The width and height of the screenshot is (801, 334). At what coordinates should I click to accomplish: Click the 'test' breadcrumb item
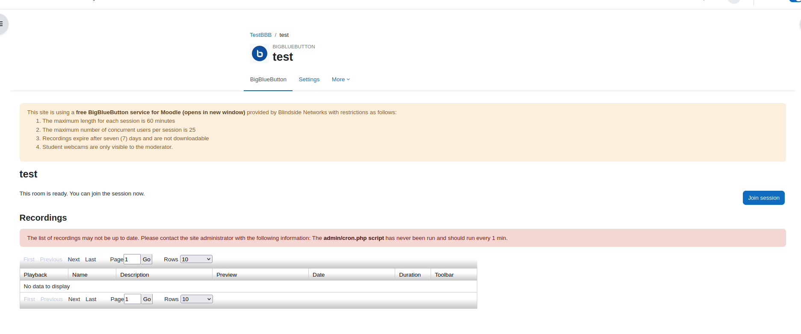pos(284,35)
